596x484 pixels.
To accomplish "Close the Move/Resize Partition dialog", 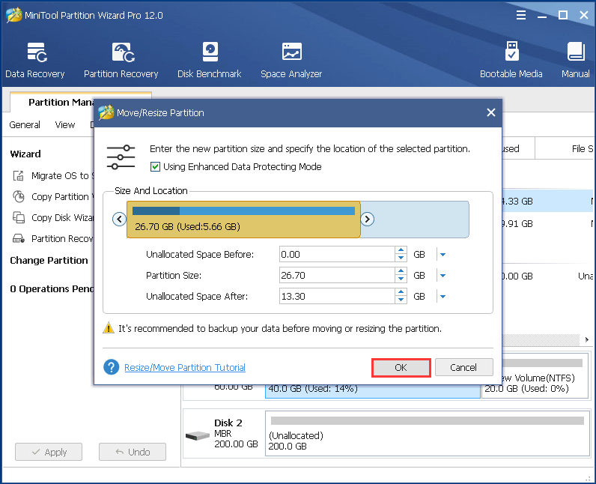I will pos(490,112).
